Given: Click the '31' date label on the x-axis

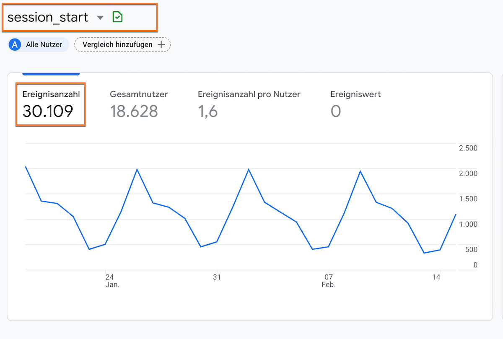Looking at the screenshot, I should pyautogui.click(x=217, y=277).
